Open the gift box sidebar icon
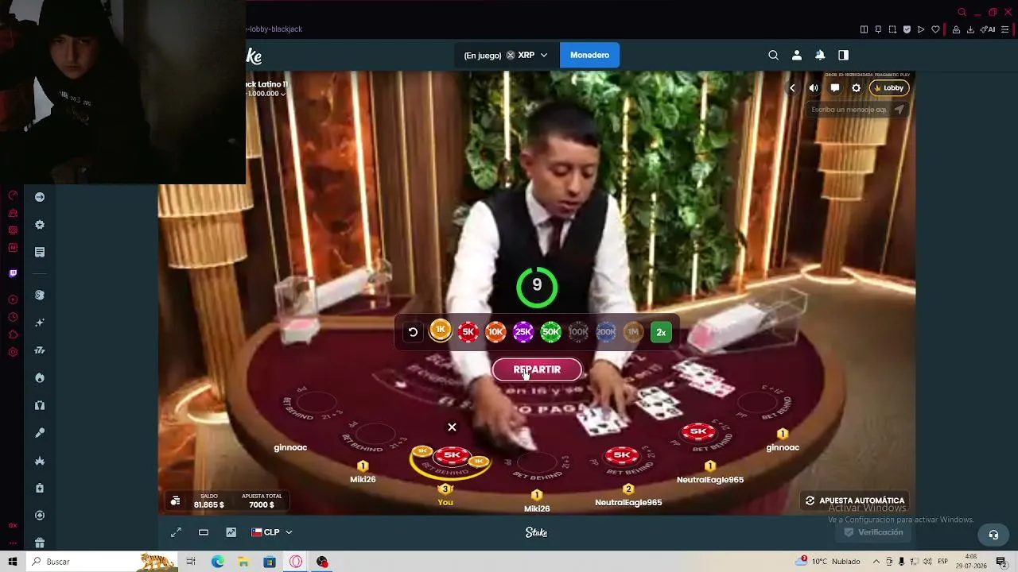 [x=40, y=543]
